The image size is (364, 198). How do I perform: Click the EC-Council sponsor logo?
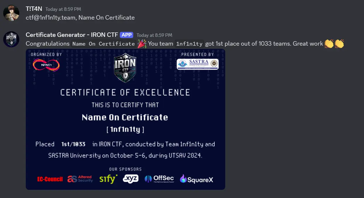coord(50,179)
